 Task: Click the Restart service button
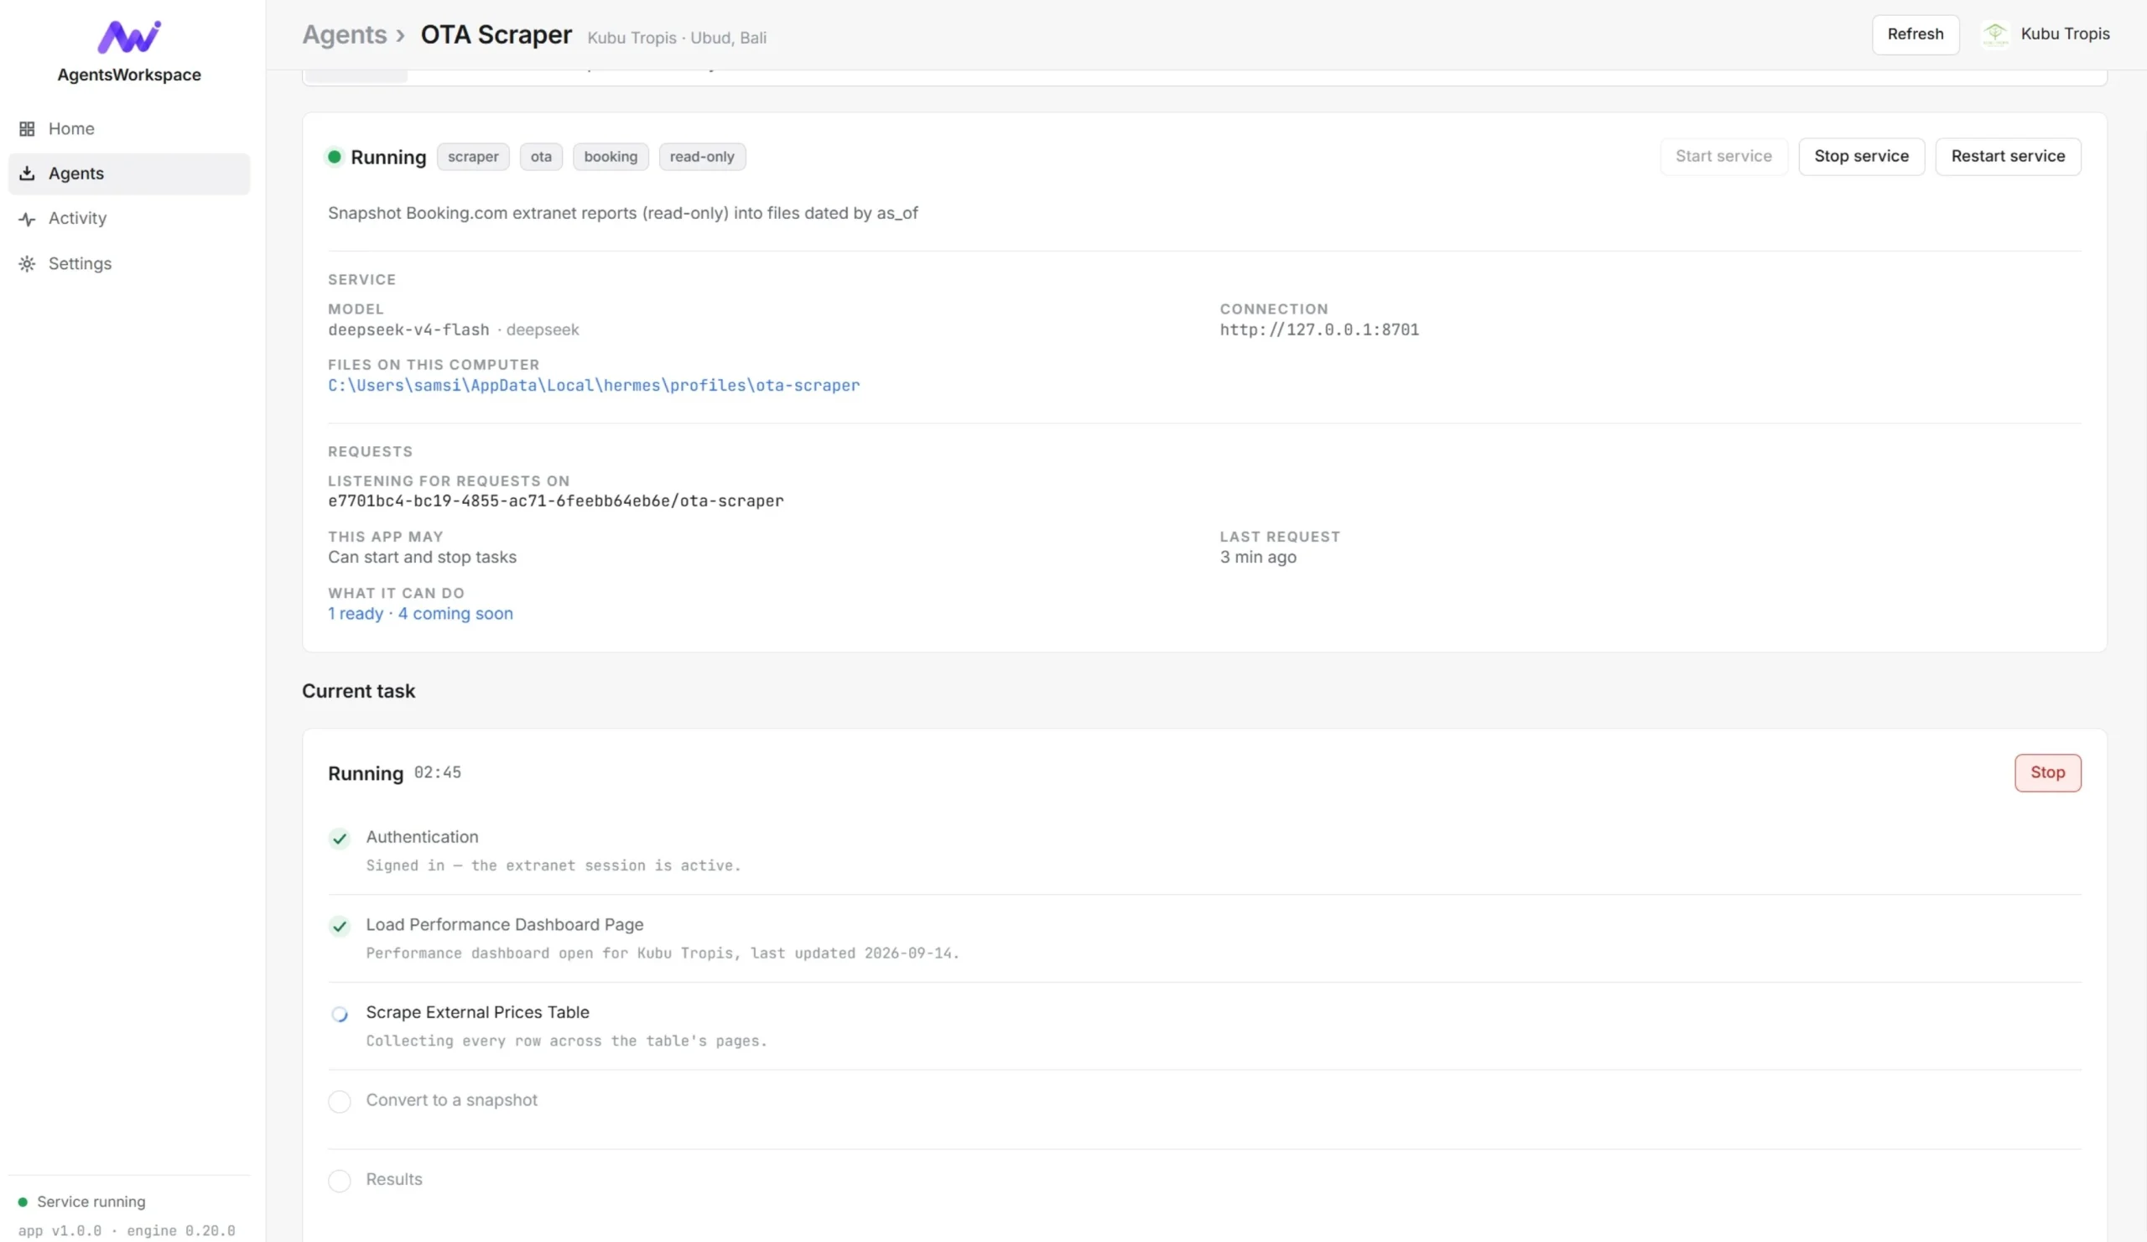pos(2007,157)
